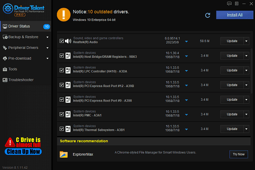Uncheck the Intel(R) PMC - A3A1 checkbox

coord(62,114)
